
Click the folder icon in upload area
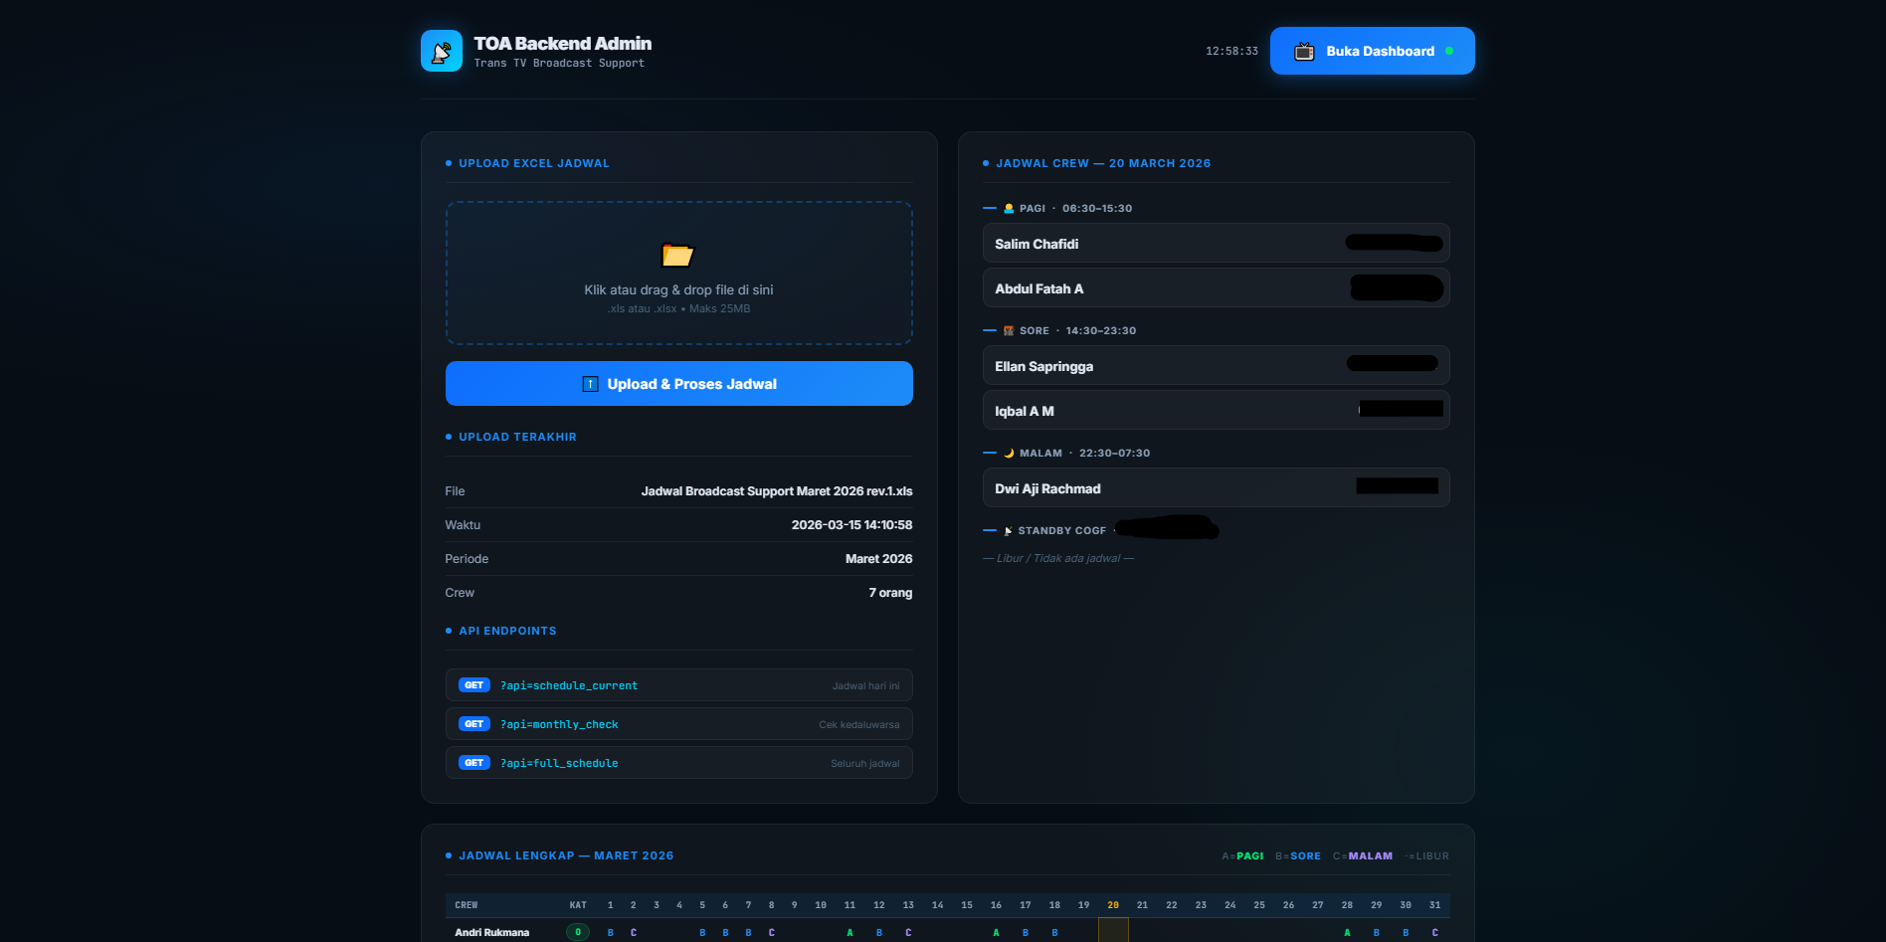[x=677, y=256]
